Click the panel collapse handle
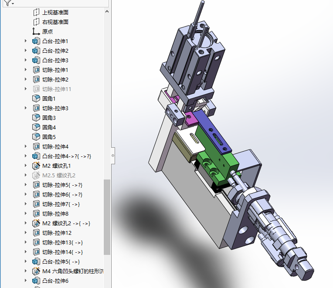Viewport: 333px width, 288px height. tap(113, 156)
